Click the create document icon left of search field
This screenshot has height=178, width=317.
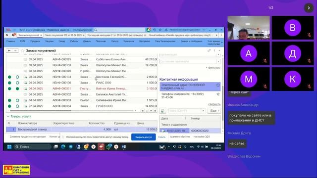click(163, 111)
